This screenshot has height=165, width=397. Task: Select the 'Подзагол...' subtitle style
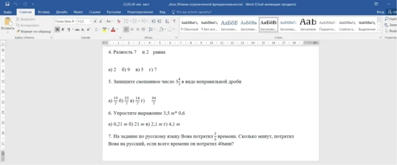pyautogui.click(x=327, y=25)
